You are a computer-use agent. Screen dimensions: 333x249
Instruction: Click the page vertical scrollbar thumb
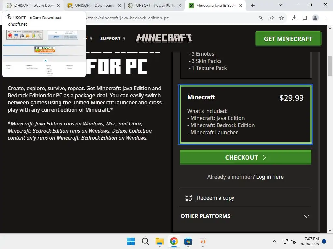(330, 65)
